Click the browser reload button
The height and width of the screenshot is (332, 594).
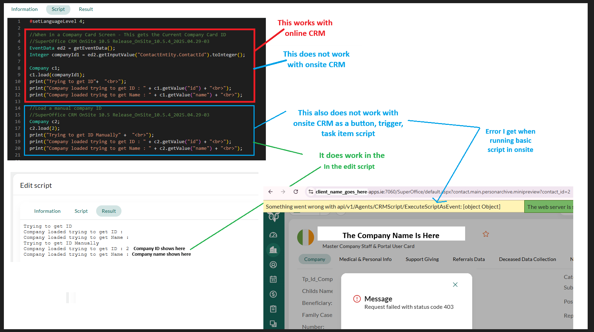[x=296, y=192]
